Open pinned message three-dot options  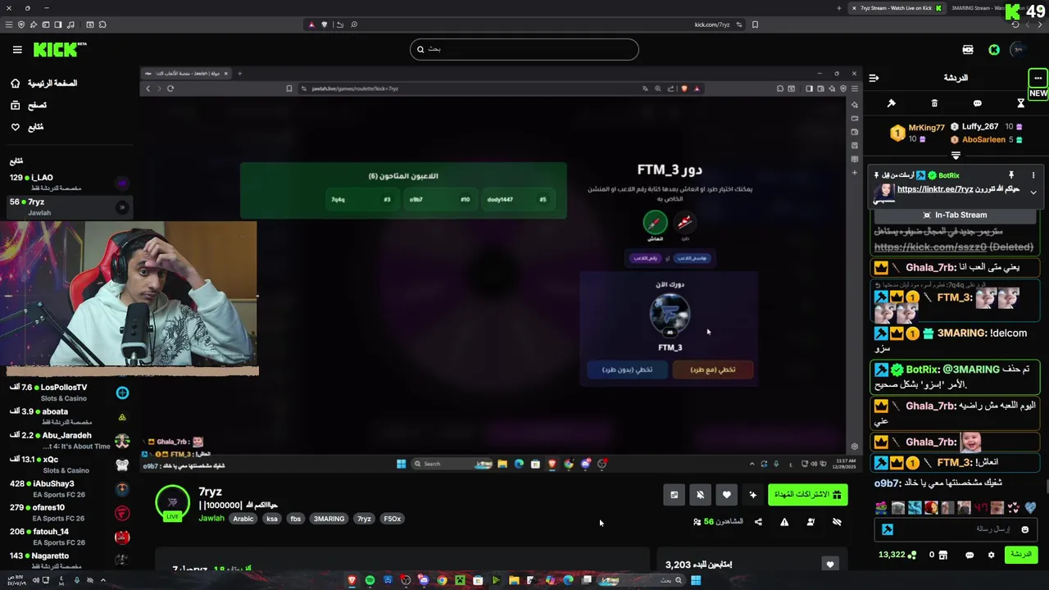coord(1033,175)
